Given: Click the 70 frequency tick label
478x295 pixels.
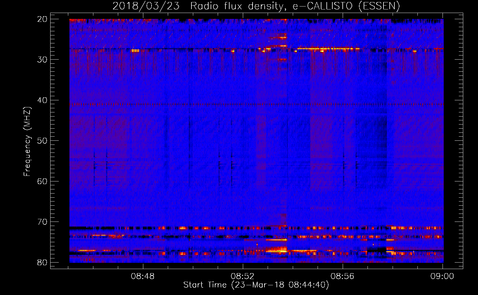Looking at the screenshot, I should click(x=43, y=222).
